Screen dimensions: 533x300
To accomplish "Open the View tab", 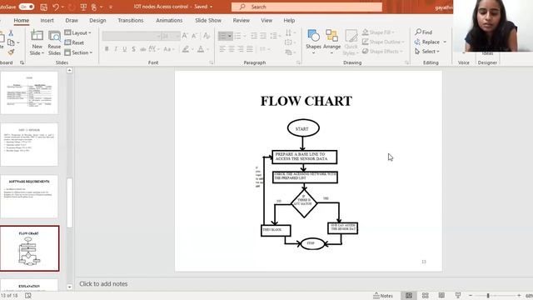I will tap(266, 20).
